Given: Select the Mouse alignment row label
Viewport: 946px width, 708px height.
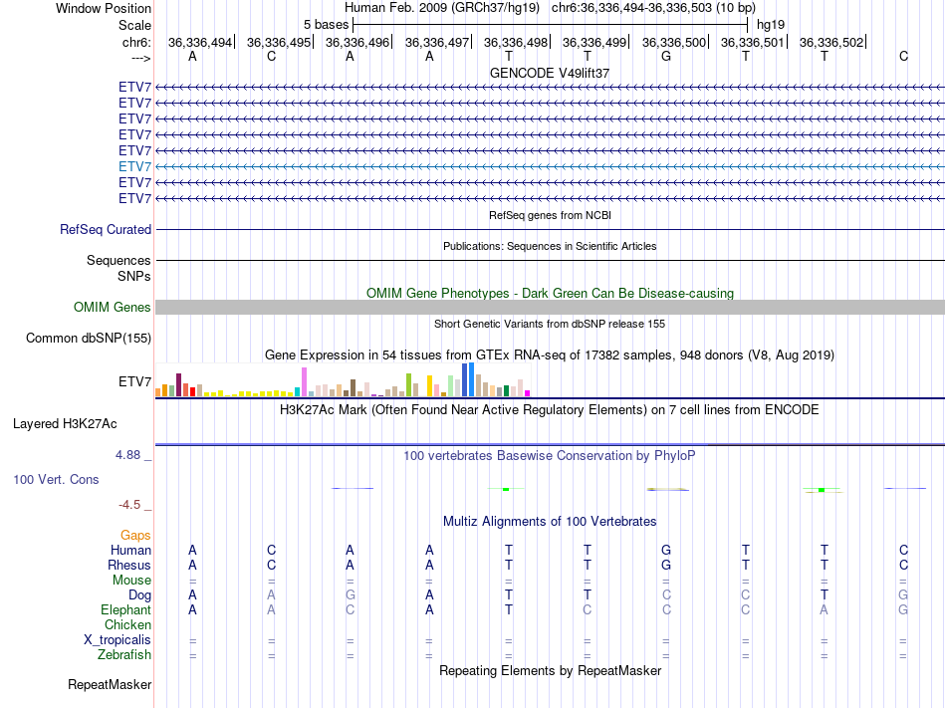Looking at the screenshot, I should pos(131,581).
